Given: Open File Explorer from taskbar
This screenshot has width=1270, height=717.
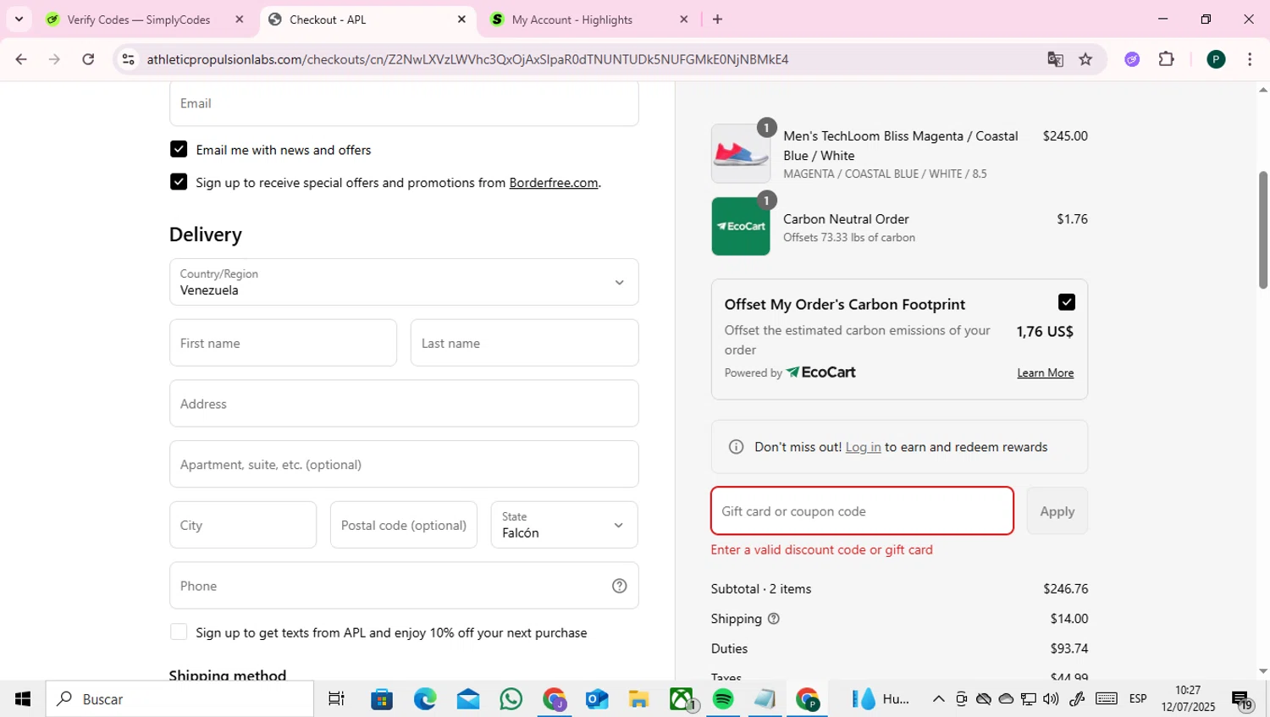Looking at the screenshot, I should [x=639, y=699].
